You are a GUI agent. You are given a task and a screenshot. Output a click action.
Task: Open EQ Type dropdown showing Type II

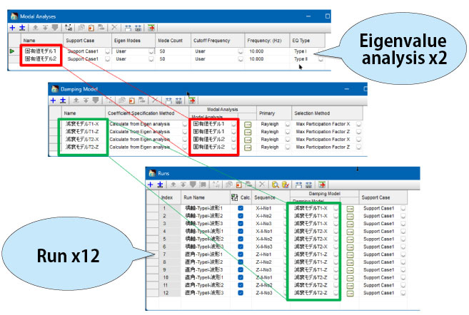321,59
